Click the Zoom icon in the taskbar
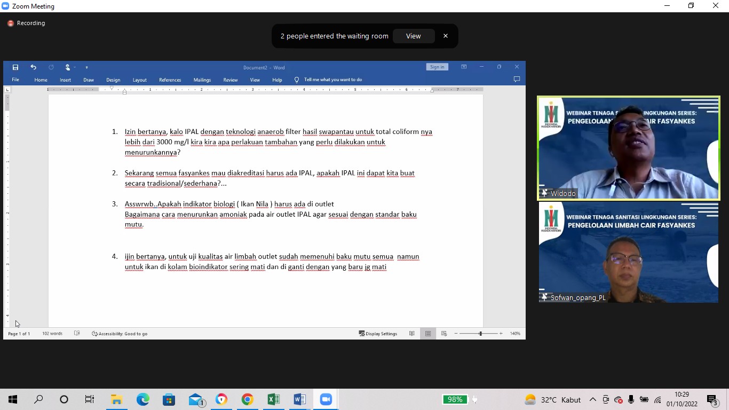 coord(326,399)
